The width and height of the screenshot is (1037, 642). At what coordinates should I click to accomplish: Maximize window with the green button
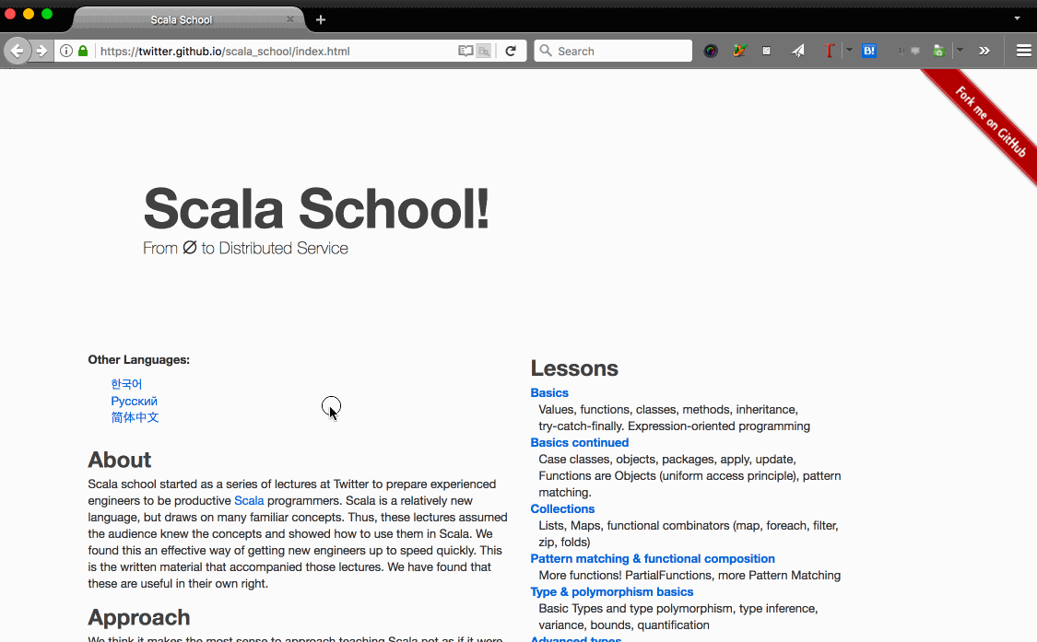click(47, 14)
